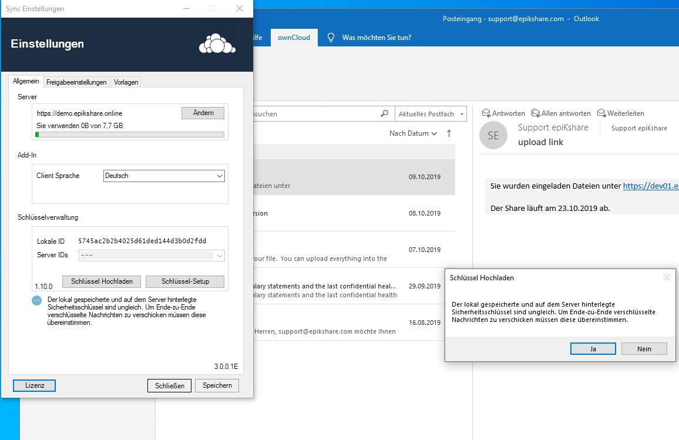Select the email dated 09.10.2019
This screenshot has height=440, width=679.
pos(354,177)
